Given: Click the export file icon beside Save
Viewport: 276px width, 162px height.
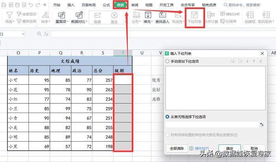Looking at the screenshot, I should pyautogui.click(x=11, y=5).
